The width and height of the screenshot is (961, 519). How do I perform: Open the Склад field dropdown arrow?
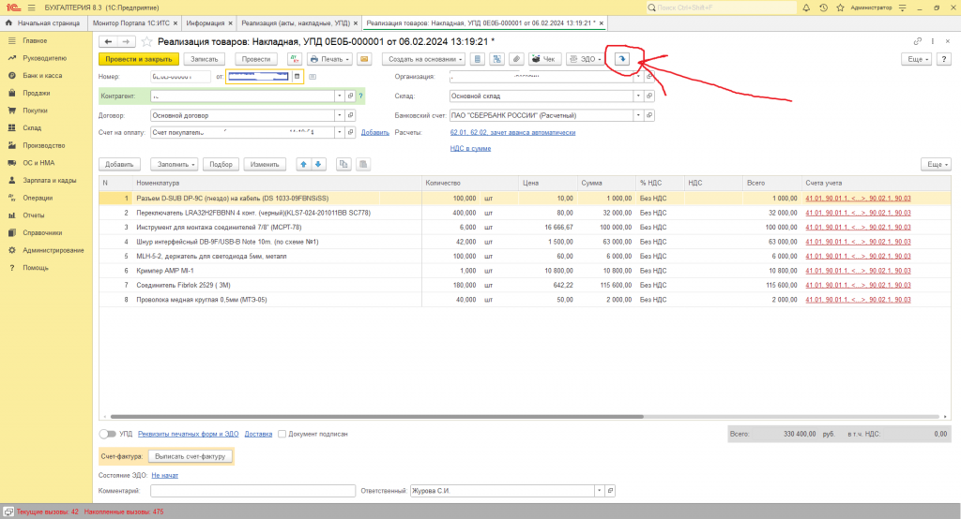pyautogui.click(x=639, y=96)
